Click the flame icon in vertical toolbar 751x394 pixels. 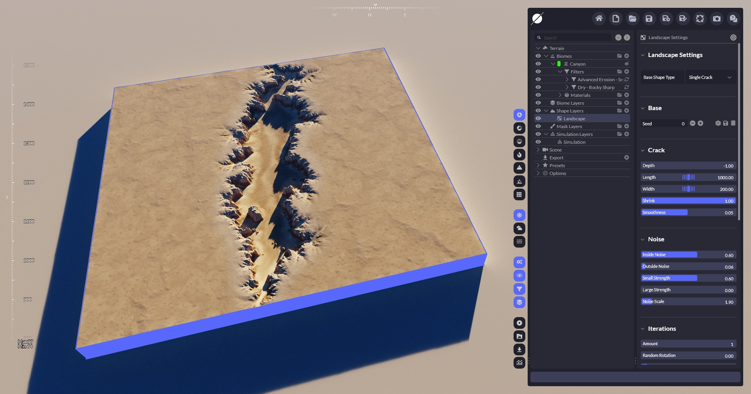pyautogui.click(x=519, y=154)
